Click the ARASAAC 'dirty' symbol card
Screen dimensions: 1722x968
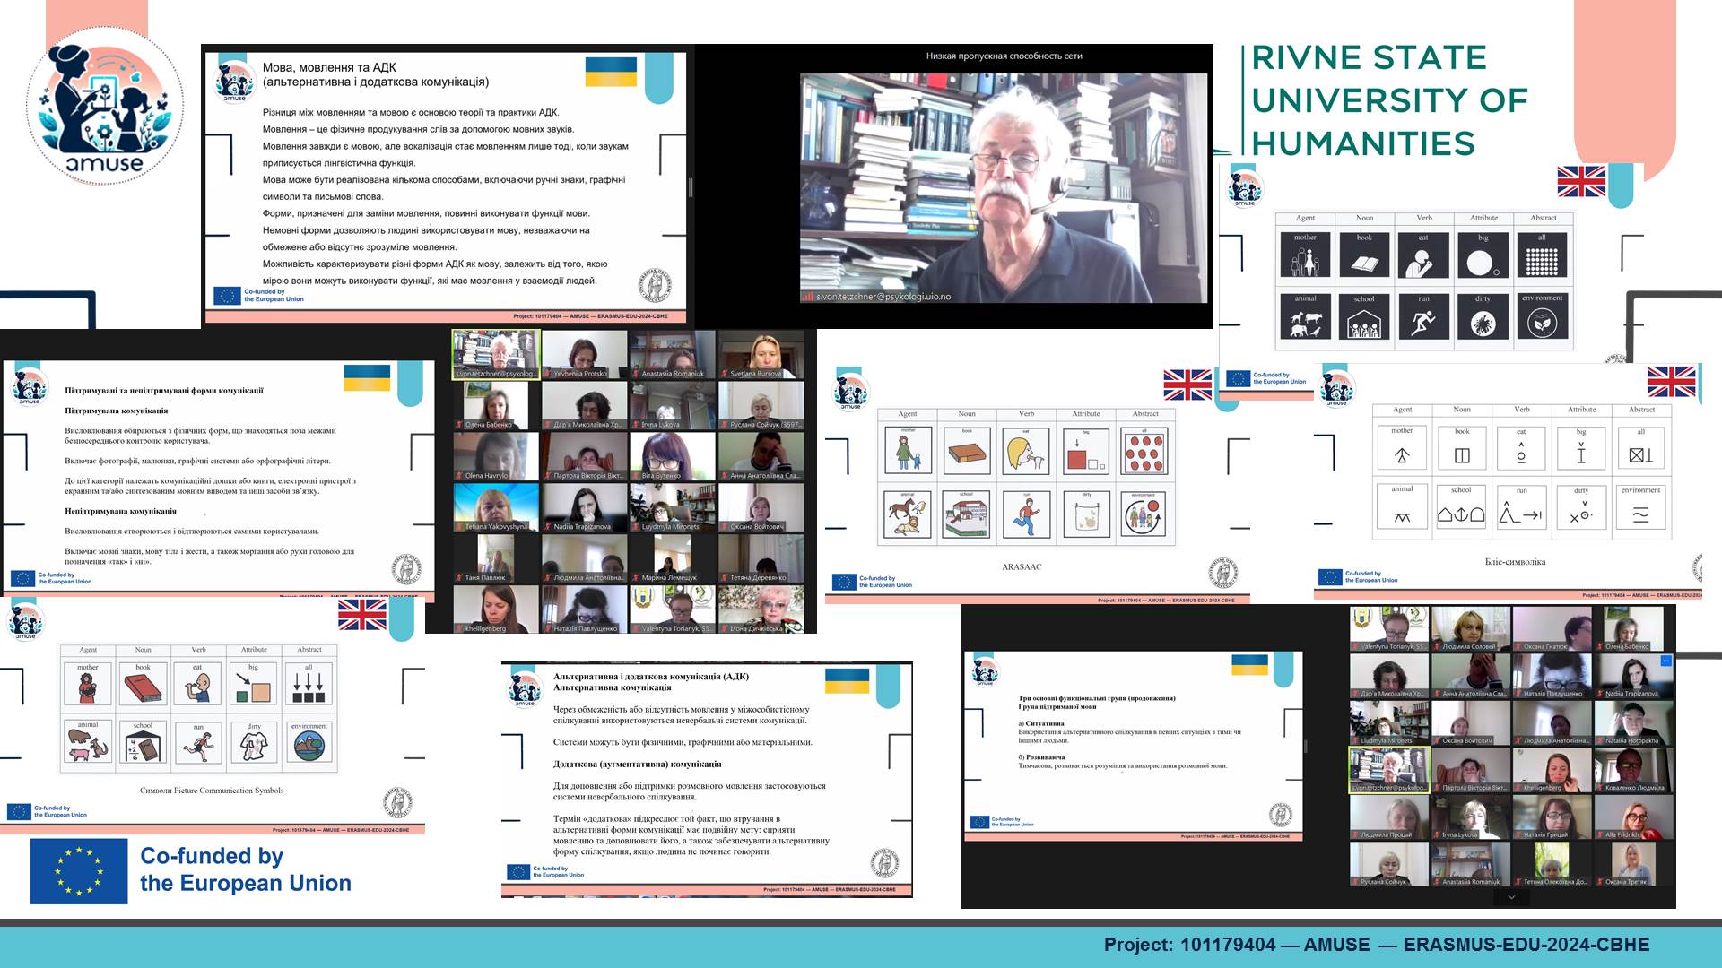pyautogui.click(x=1085, y=514)
